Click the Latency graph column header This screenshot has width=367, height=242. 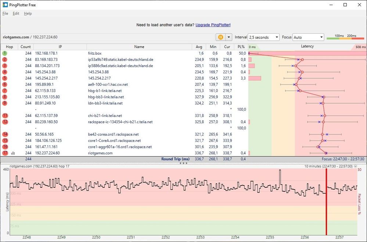tap(307, 47)
